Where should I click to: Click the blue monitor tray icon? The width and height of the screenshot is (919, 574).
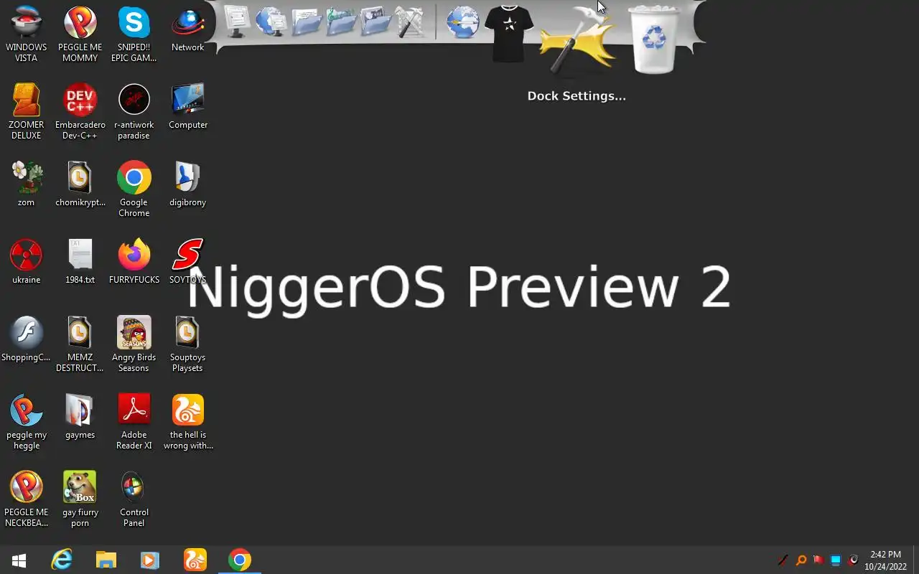(x=836, y=560)
